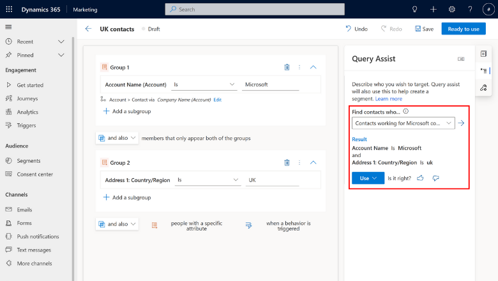Add when a behavior is triggered
Image resolution: width=498 pixels, height=281 pixels.
(278, 225)
